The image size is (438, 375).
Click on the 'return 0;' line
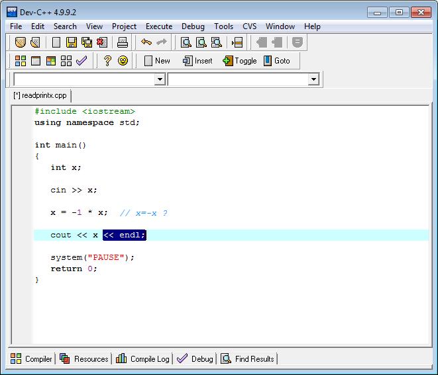point(74,269)
